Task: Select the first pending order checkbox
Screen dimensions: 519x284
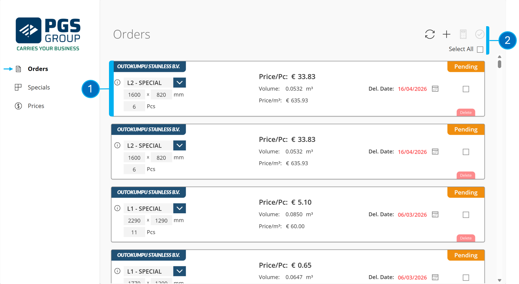Action: coord(466,89)
